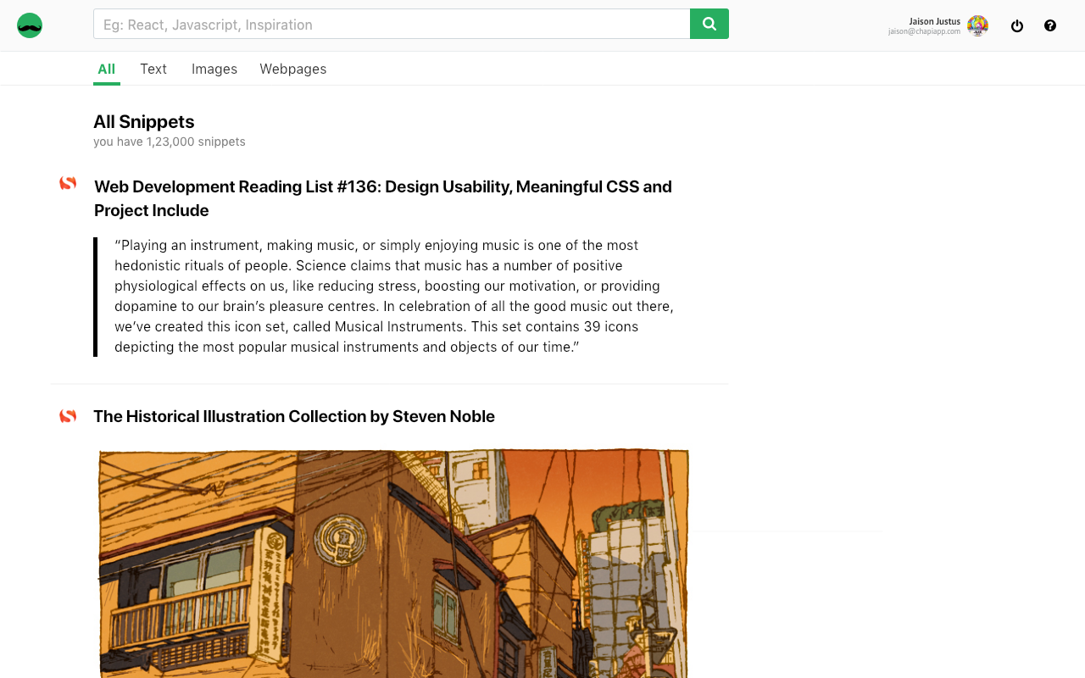Switch to the Text tab
Viewport: 1085px width, 678px height.
[x=153, y=69]
